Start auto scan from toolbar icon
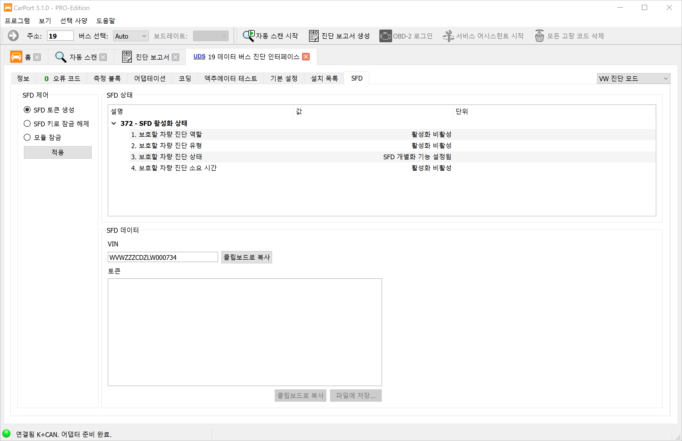682x441 pixels. coord(248,36)
